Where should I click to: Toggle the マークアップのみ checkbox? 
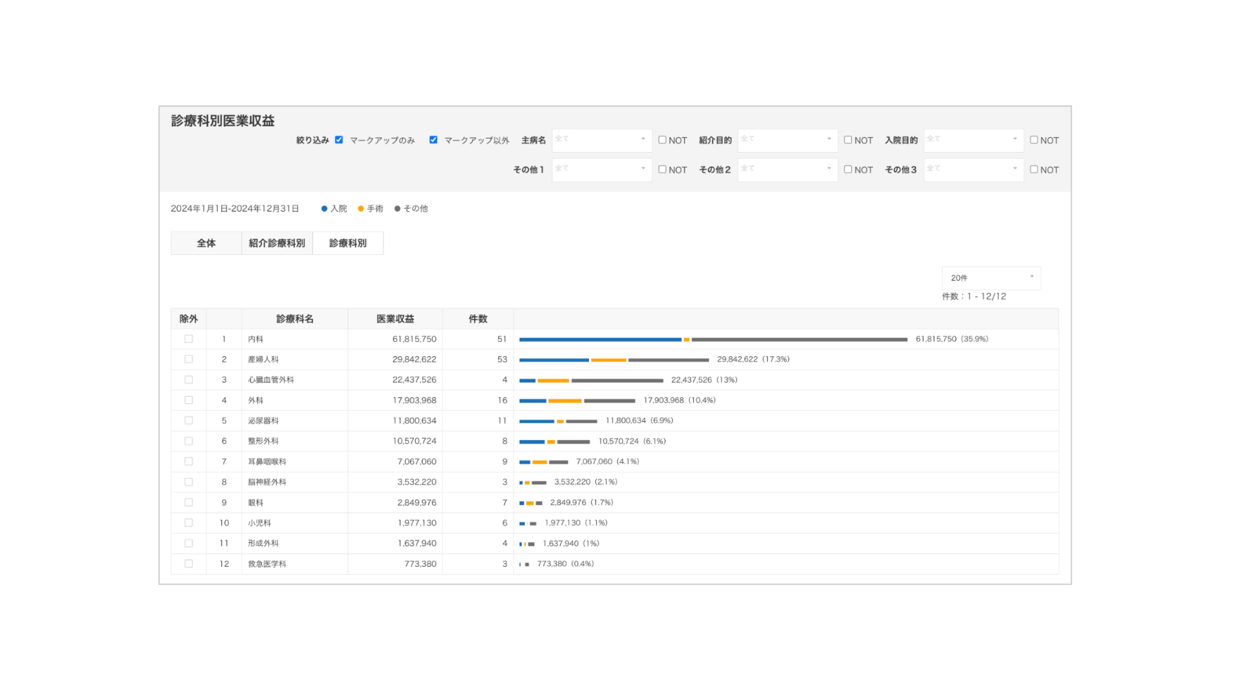(x=339, y=140)
